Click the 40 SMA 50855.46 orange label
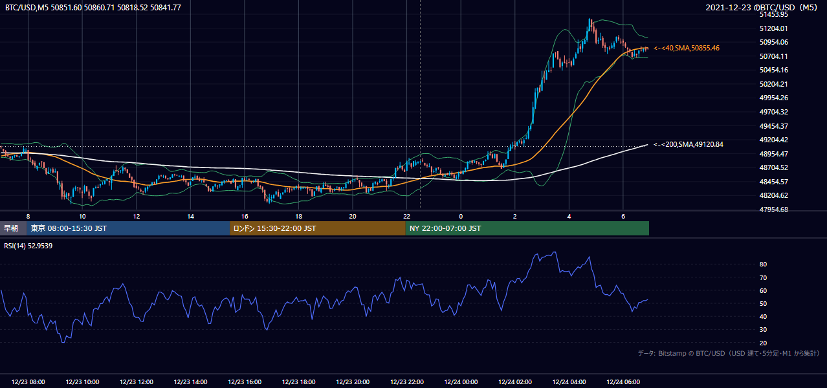 coord(687,48)
